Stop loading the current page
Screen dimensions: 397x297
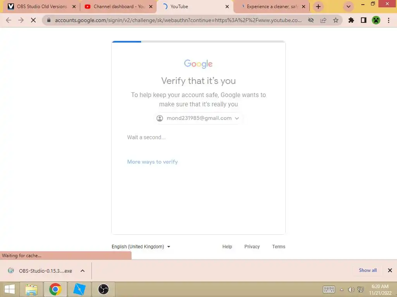click(33, 20)
